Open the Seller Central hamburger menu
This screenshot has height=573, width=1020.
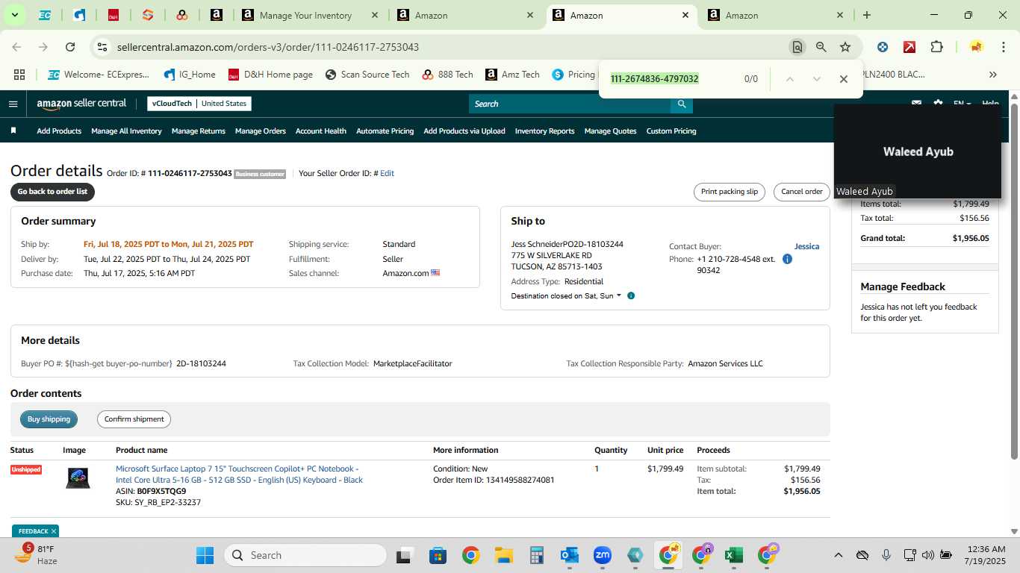click(13, 104)
